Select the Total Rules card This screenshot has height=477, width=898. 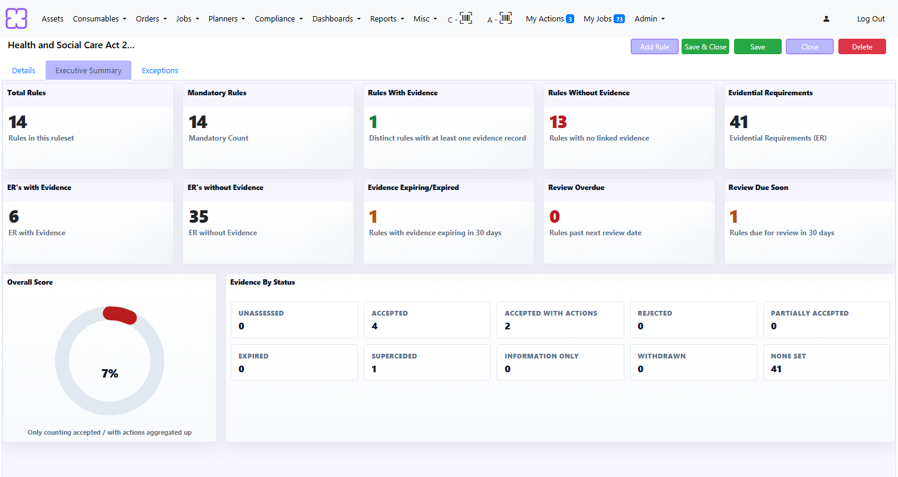click(x=88, y=126)
